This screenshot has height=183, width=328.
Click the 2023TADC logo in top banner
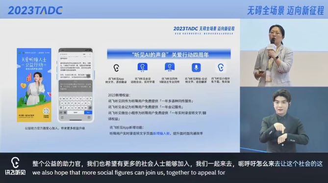35,10
